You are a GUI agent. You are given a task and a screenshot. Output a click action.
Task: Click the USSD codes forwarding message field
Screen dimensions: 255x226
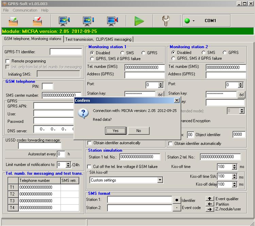tap(40, 146)
